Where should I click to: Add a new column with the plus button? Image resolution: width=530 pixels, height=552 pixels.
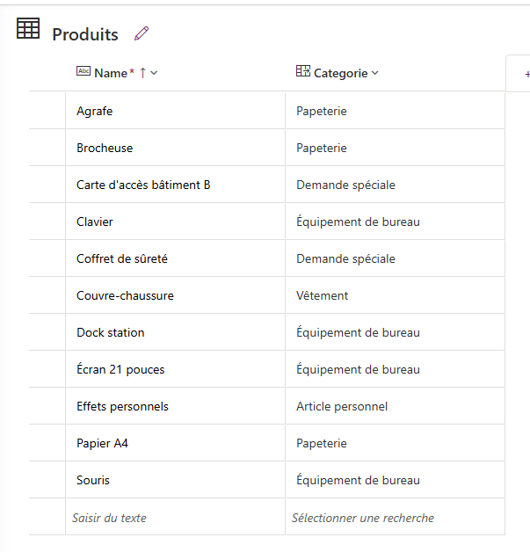tap(526, 75)
